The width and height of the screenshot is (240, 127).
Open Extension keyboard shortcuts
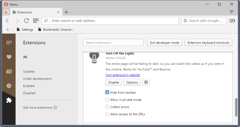(x=208, y=43)
